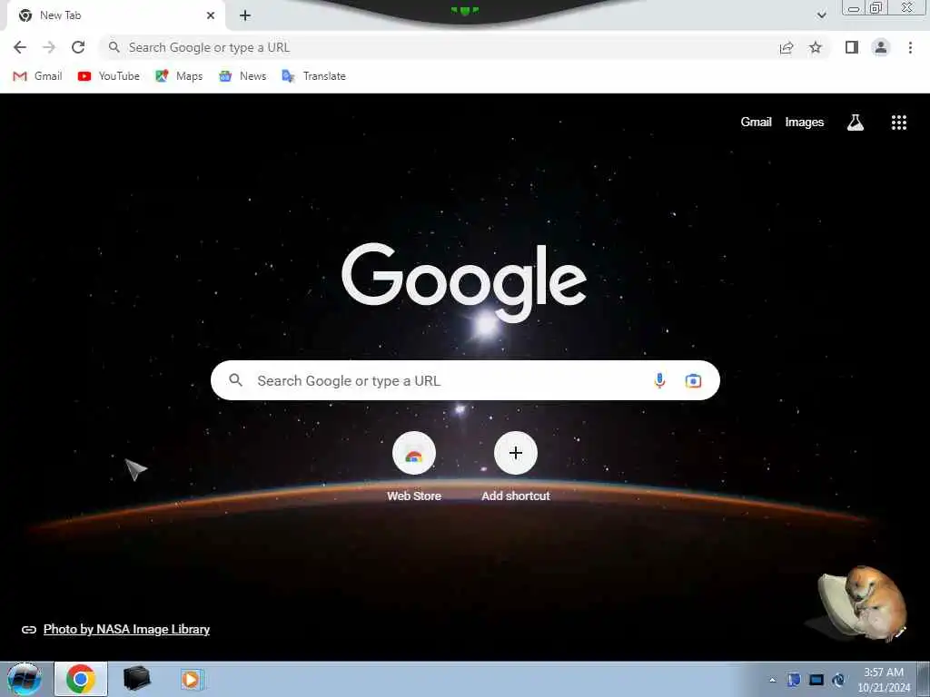Open the Windows Start menu

24,679
